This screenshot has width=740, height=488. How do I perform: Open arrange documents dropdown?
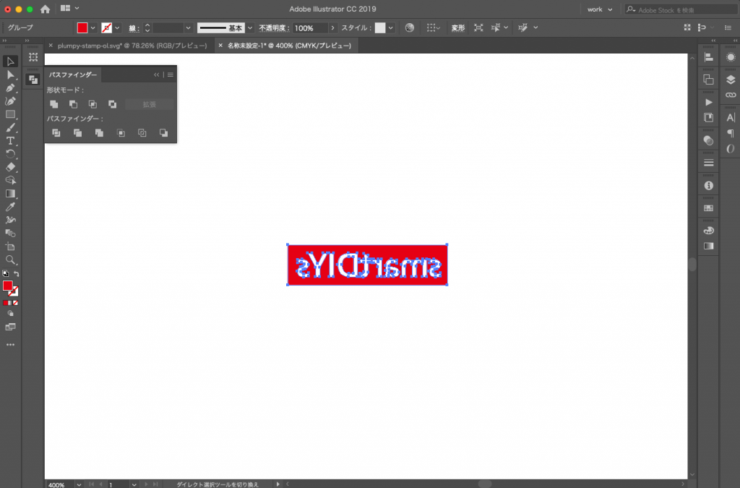[70, 9]
